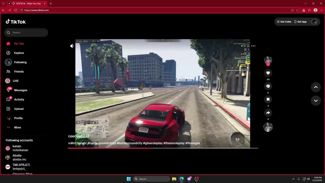
Task: Open a new browser tab
Action: (51, 3)
